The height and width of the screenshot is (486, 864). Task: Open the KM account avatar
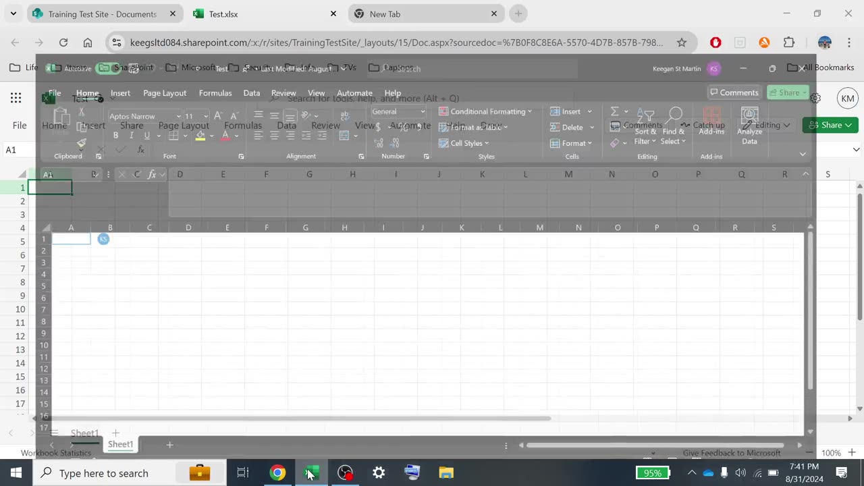848,99
